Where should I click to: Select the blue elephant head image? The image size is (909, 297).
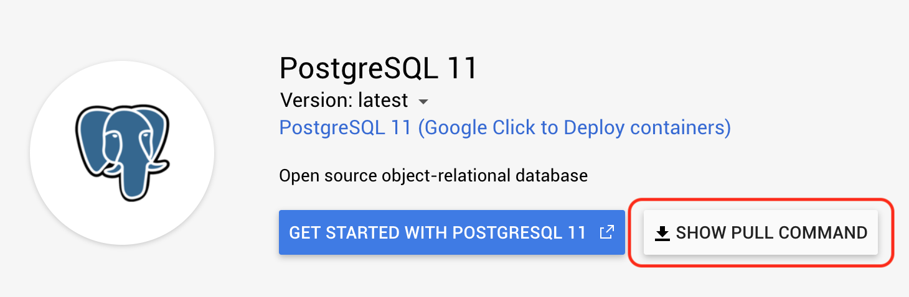(x=122, y=153)
